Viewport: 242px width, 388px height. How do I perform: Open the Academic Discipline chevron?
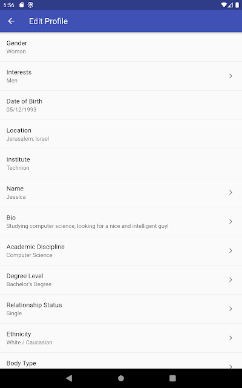click(x=231, y=250)
